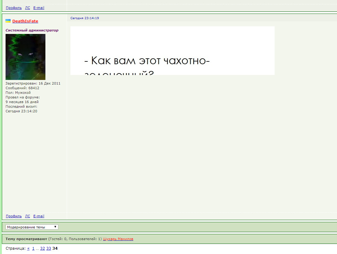The width and height of the screenshot is (337, 254).
Task: Open the post timestamp Сегодня 23:14:19
Action: point(85,18)
